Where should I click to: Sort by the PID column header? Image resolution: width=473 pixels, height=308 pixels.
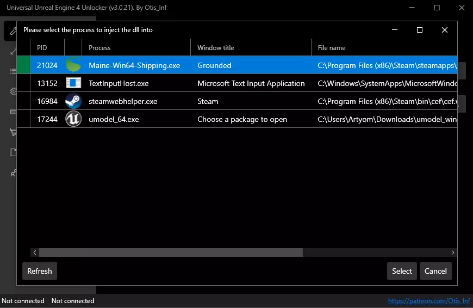click(47, 48)
